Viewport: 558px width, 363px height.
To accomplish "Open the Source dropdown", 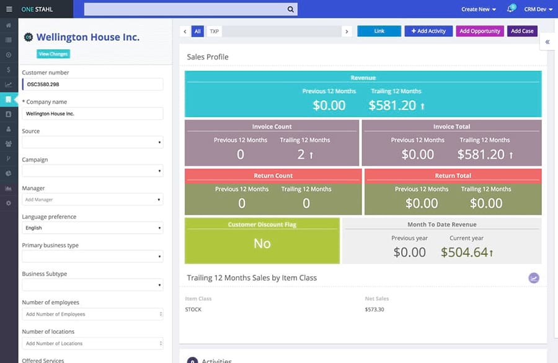I will pos(92,142).
